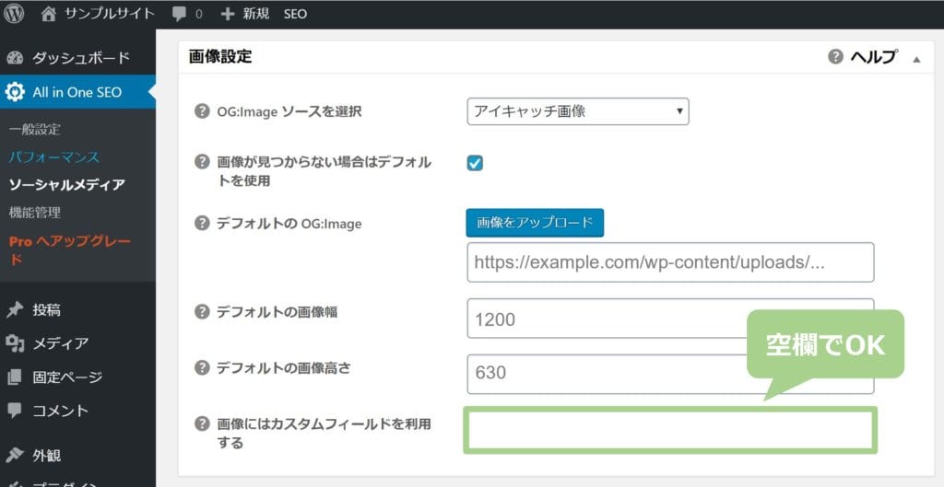944x487 pixels.
Task: Click the ダッシュボード gauge icon
Action: pos(15,58)
